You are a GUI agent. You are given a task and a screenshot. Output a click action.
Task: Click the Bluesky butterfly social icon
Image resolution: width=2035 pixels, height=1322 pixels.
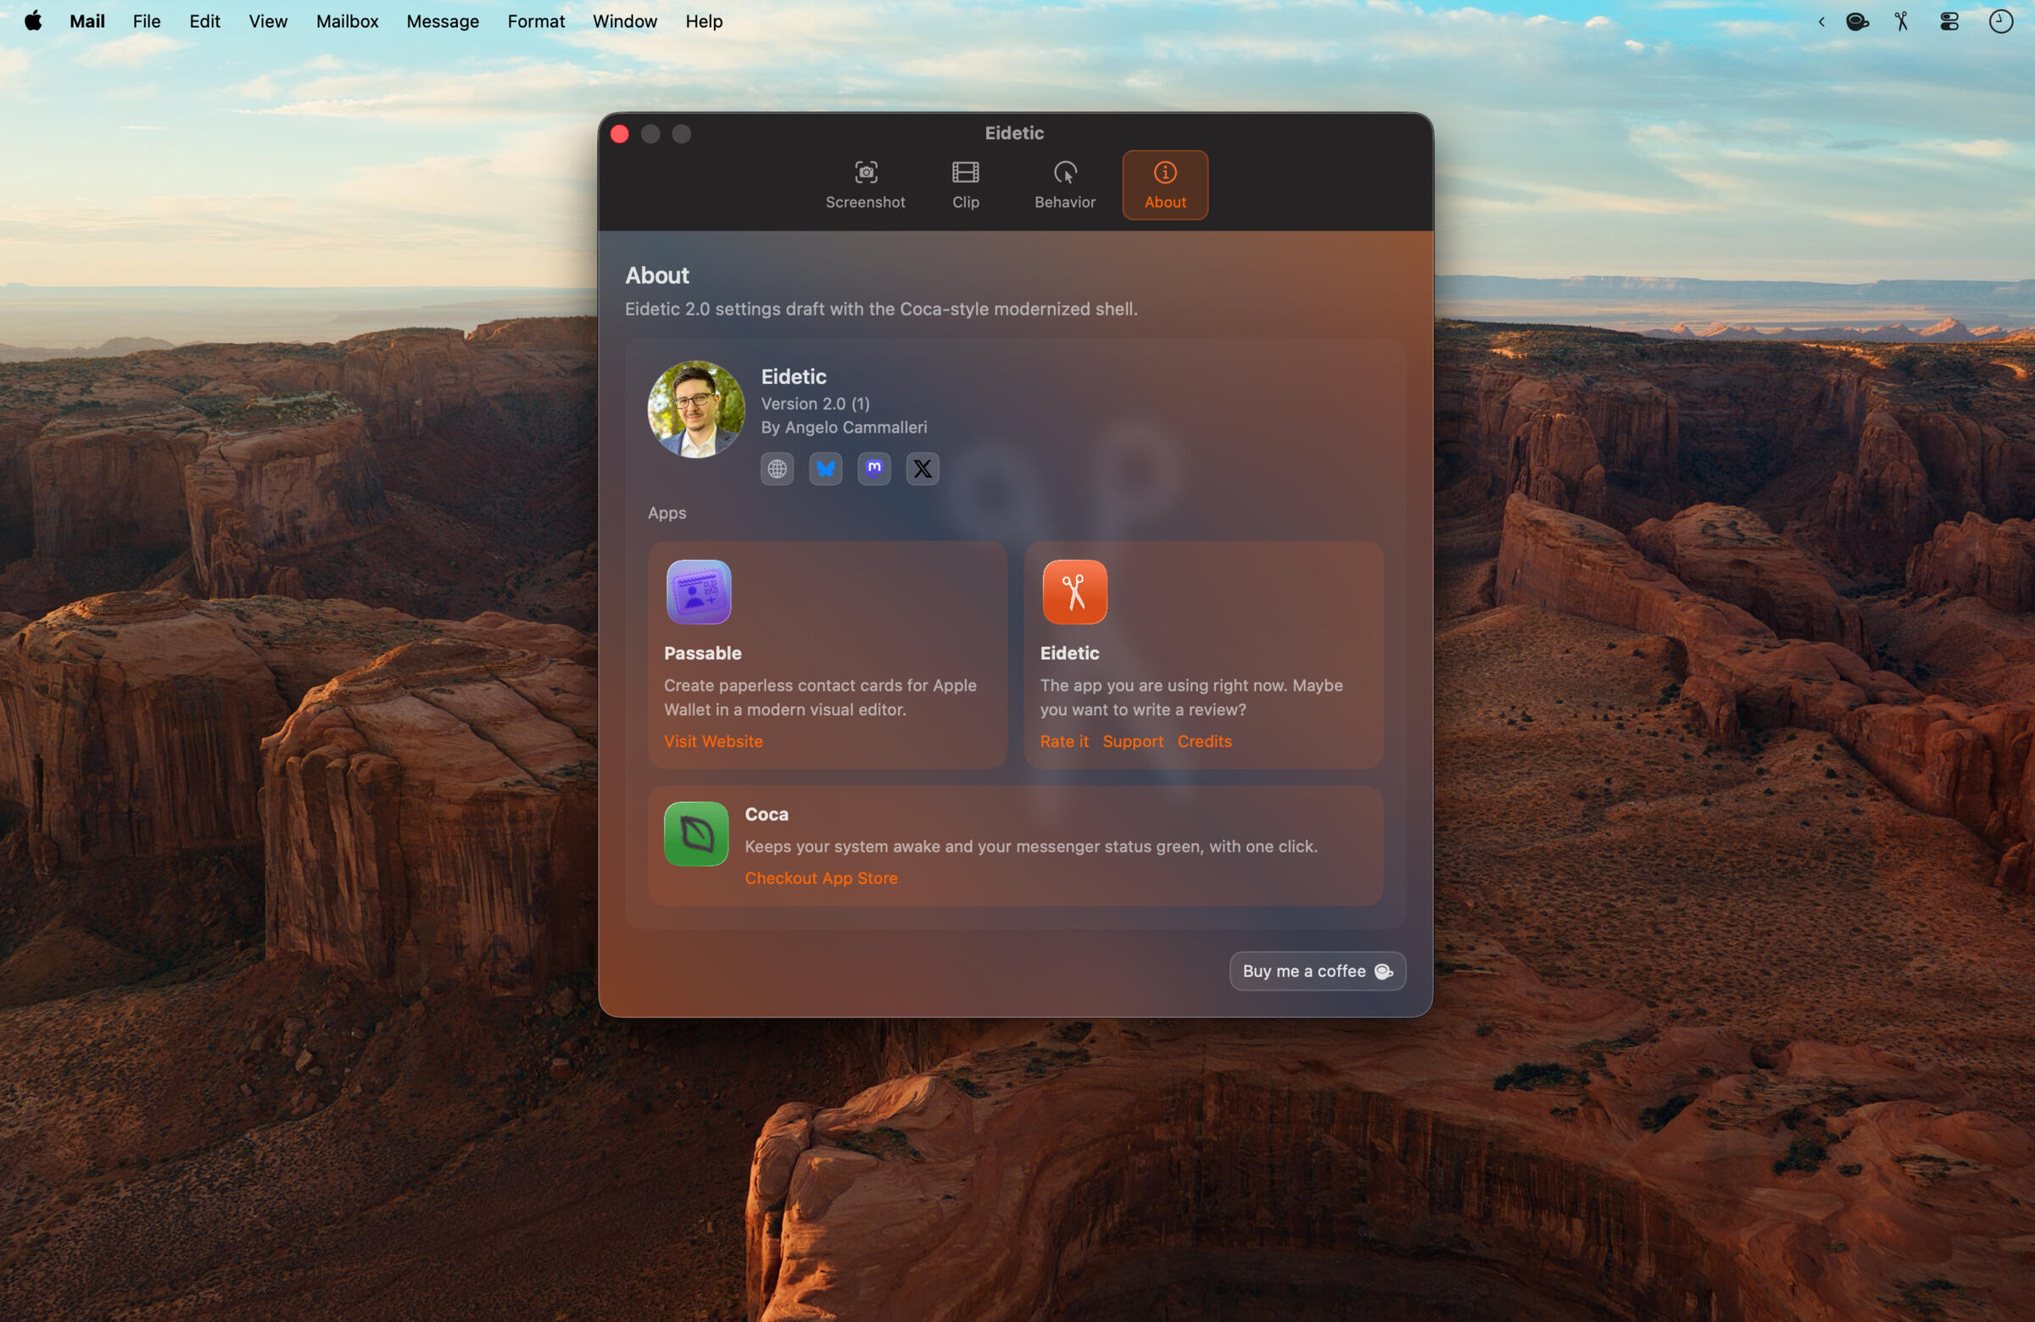(x=825, y=469)
